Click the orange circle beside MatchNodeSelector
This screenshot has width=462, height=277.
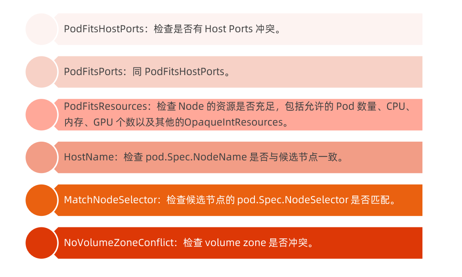click(x=41, y=200)
